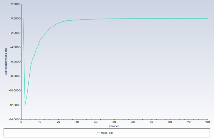The height and width of the screenshot is (140, 215).
Task: Click the -6.0000 y-axis tick label
Action: (15, 62)
